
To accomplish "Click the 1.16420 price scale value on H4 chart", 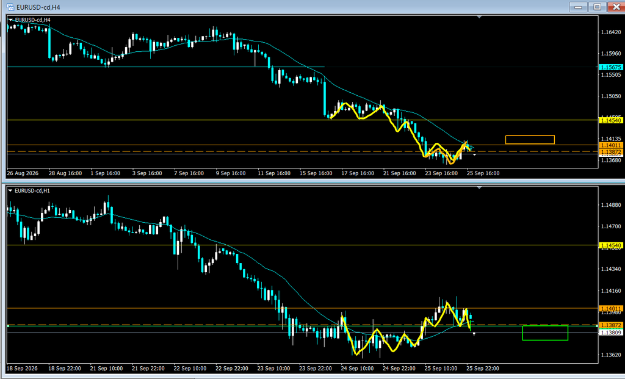I will coord(611,32).
